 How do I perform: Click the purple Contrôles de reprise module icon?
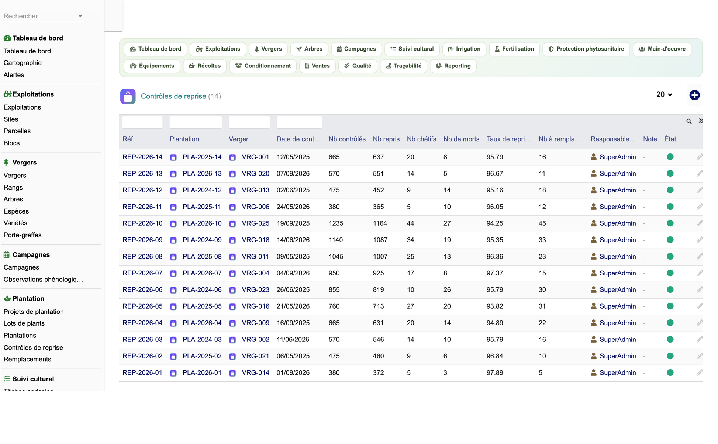coord(128,97)
